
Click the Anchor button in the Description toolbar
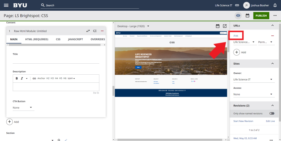[x=41, y=78]
